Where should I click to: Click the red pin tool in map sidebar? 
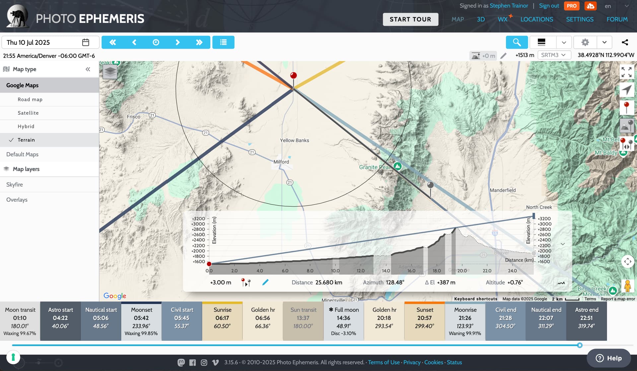(x=626, y=108)
